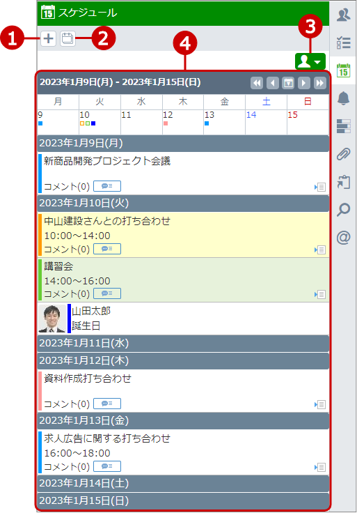Click the today calendar icon in week header
This screenshot has height=513, width=357.
pyautogui.click(x=288, y=83)
